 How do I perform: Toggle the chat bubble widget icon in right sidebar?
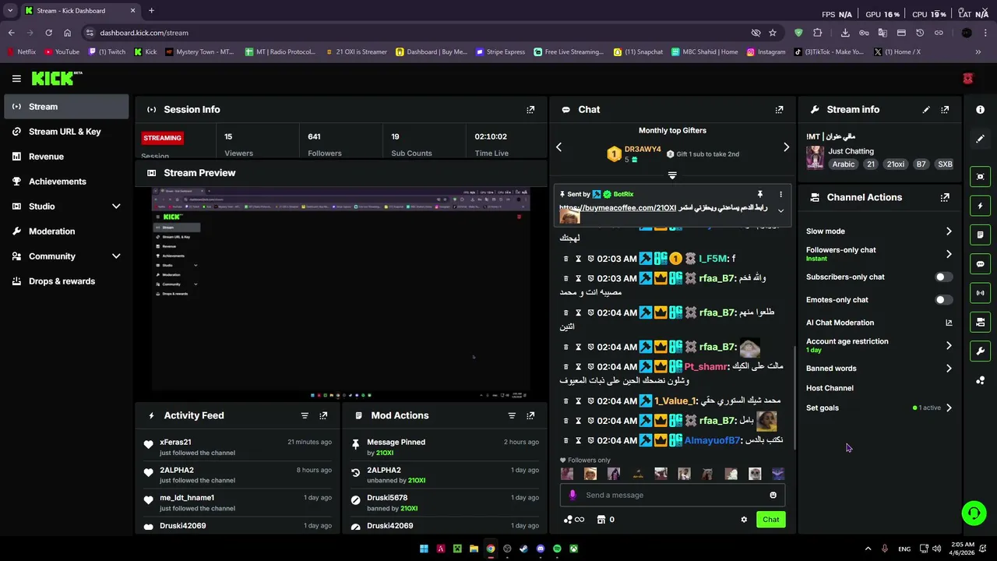[x=981, y=264]
